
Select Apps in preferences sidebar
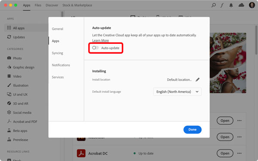(55, 41)
